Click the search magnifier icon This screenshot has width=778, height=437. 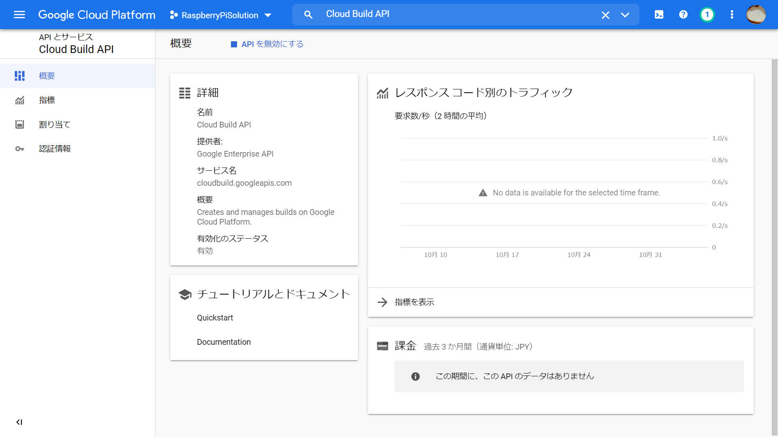pos(308,15)
